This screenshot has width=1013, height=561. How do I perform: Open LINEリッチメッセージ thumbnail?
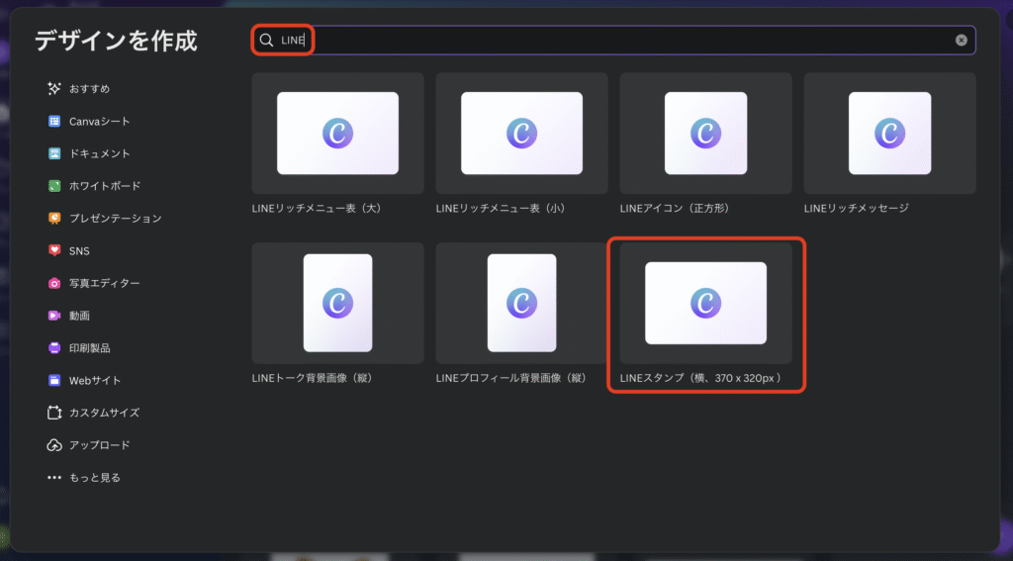[889, 134]
